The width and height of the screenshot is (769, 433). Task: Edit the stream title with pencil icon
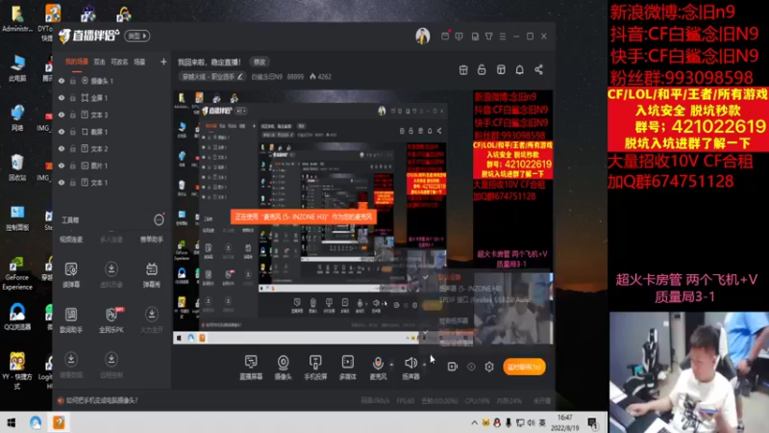[239, 77]
